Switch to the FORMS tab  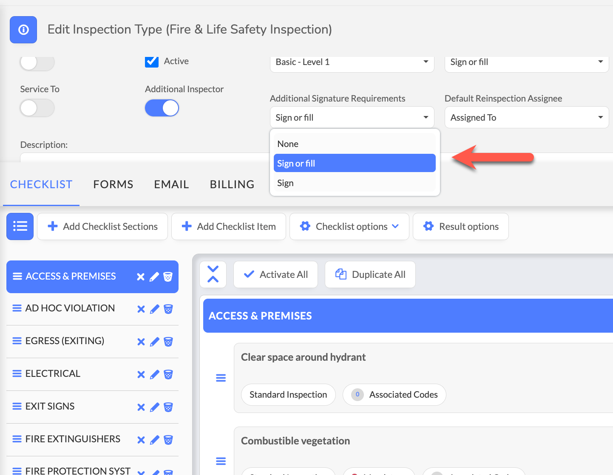pyautogui.click(x=113, y=184)
